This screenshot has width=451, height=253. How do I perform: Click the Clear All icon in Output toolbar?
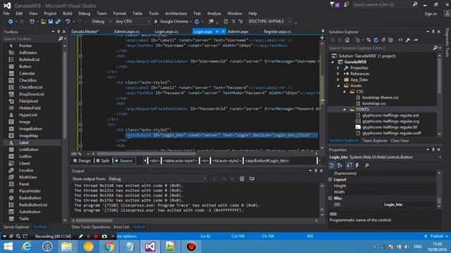242,179
